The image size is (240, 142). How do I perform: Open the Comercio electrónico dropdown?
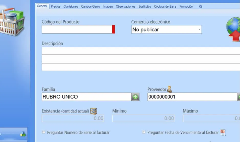click(x=167, y=30)
